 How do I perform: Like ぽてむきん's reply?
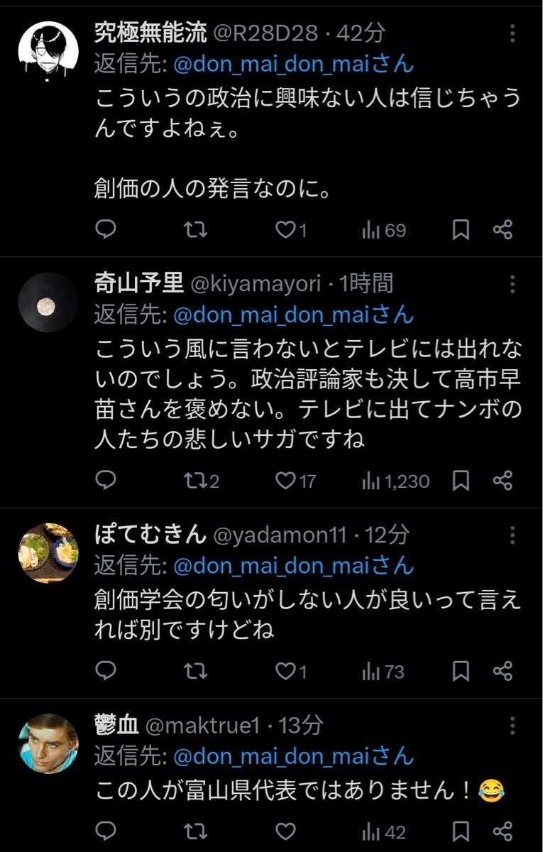tap(285, 670)
